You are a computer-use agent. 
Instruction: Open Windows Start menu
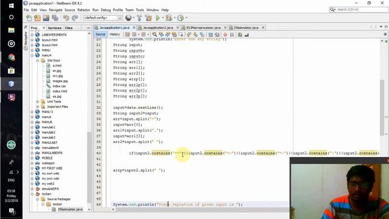point(11,5)
